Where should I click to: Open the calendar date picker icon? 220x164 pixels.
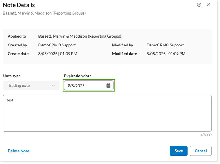coord(108,86)
